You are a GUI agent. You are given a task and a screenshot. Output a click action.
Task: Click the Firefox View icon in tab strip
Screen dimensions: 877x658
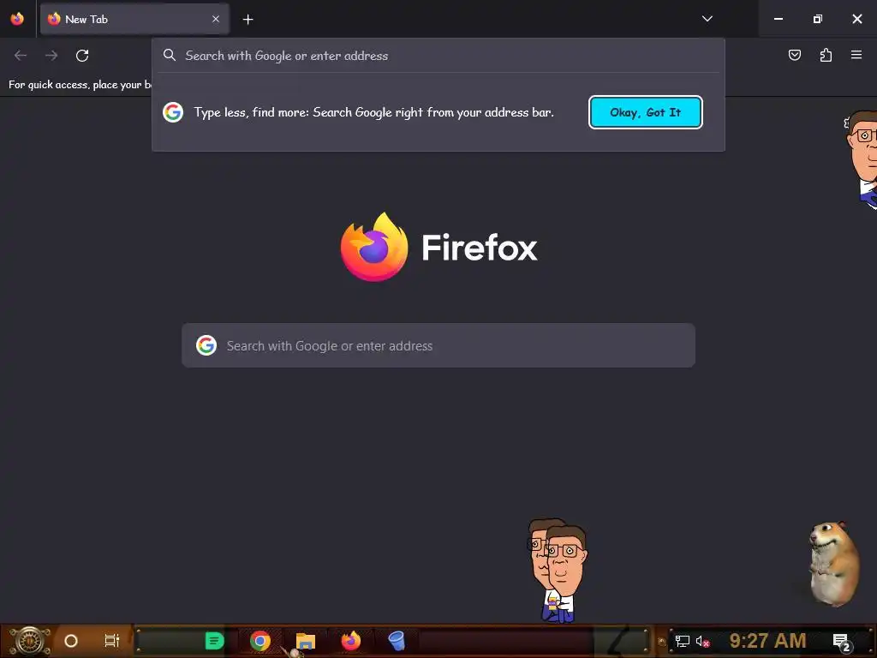point(17,19)
